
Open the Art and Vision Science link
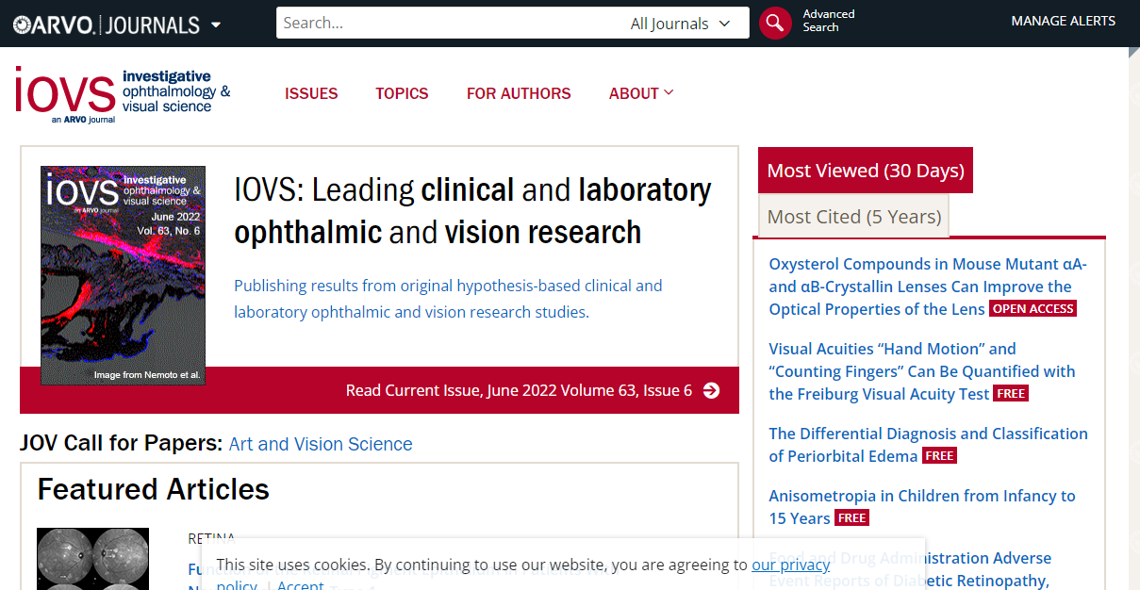321,444
